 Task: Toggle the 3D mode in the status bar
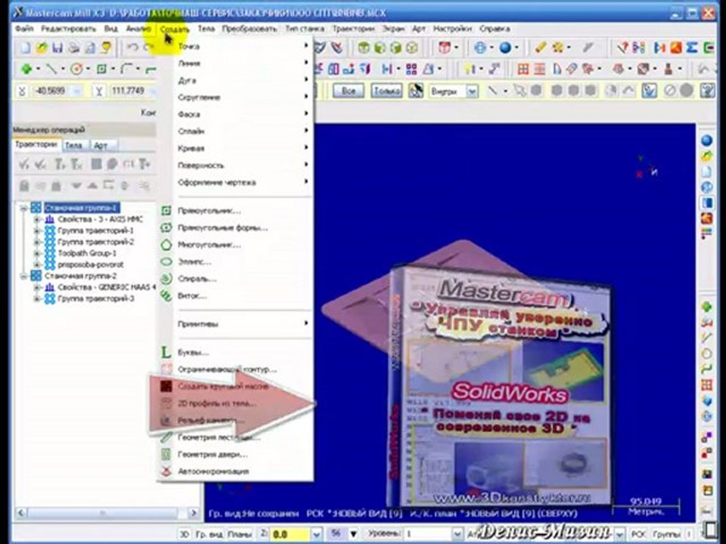coord(184,534)
